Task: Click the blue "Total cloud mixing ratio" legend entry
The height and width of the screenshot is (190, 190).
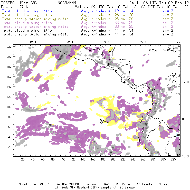Action: (x=27, y=11)
